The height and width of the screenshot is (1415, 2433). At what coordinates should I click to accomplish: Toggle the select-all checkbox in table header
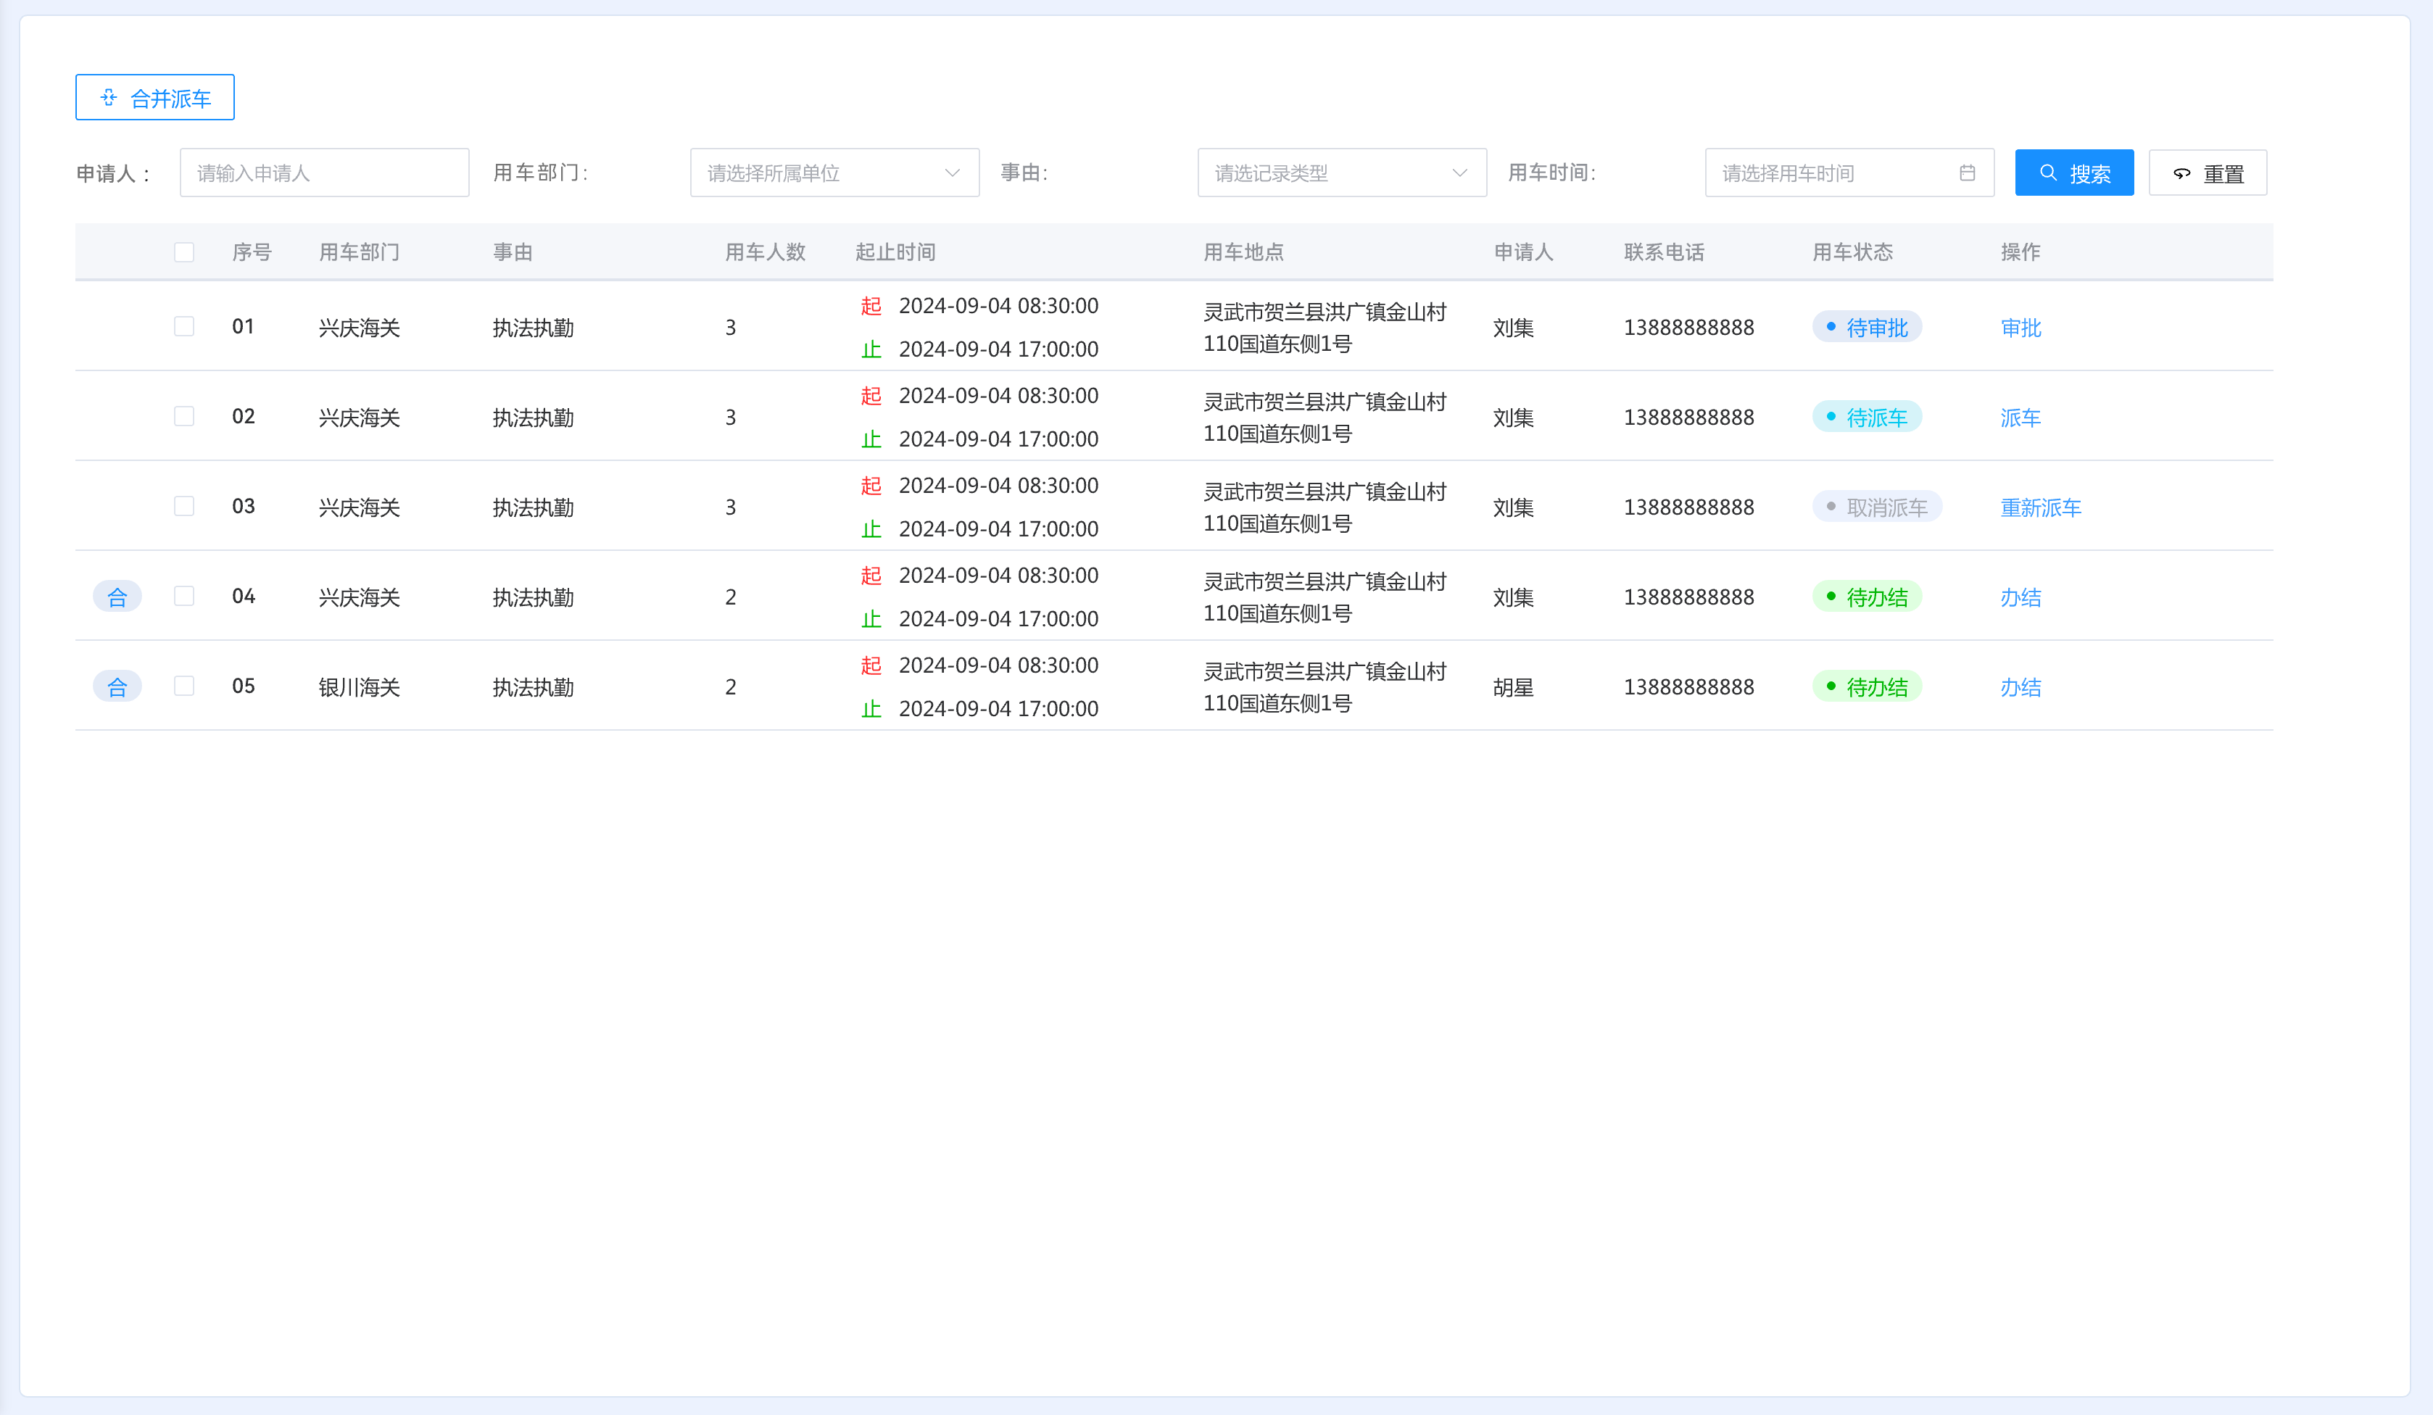184,252
